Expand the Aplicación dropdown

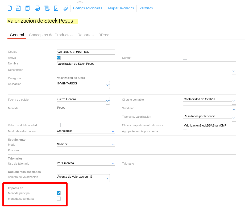point(107,85)
